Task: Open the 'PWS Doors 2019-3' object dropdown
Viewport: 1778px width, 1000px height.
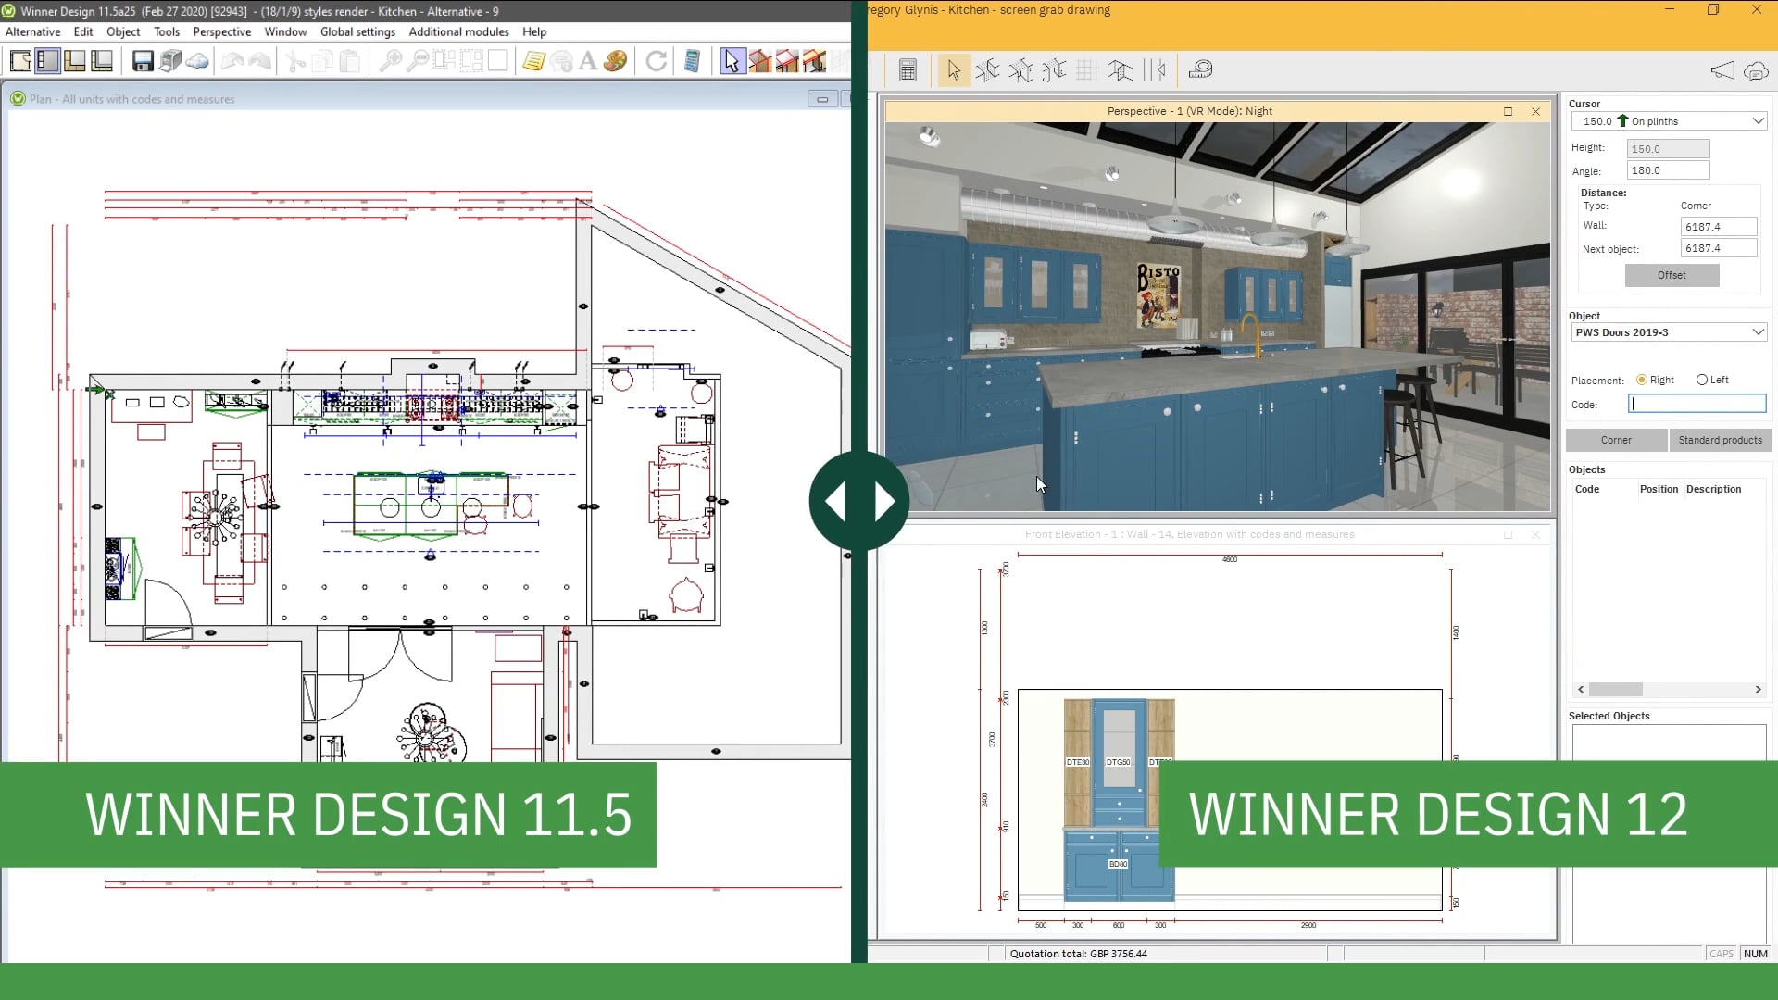Action: coord(1669,332)
